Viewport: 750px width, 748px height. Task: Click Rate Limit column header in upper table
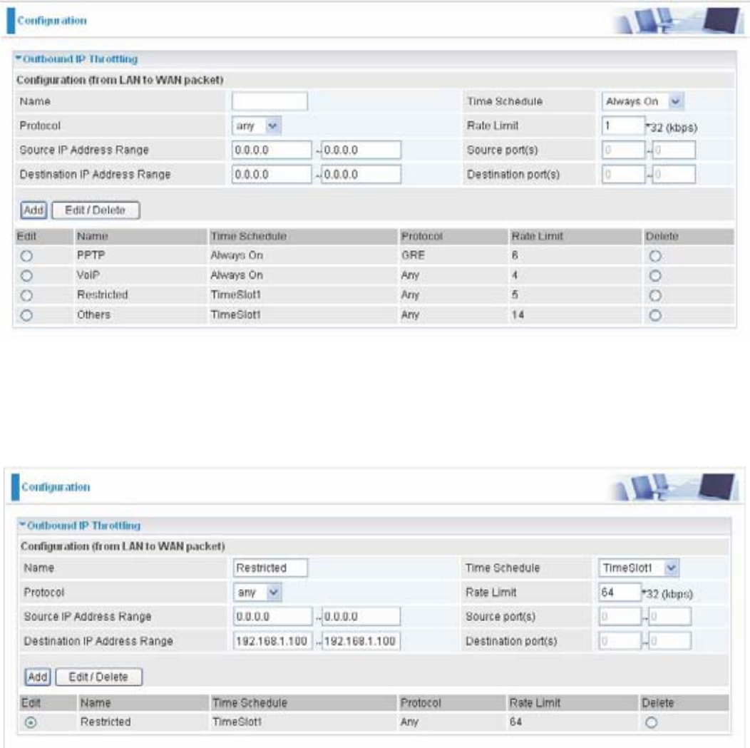538,236
